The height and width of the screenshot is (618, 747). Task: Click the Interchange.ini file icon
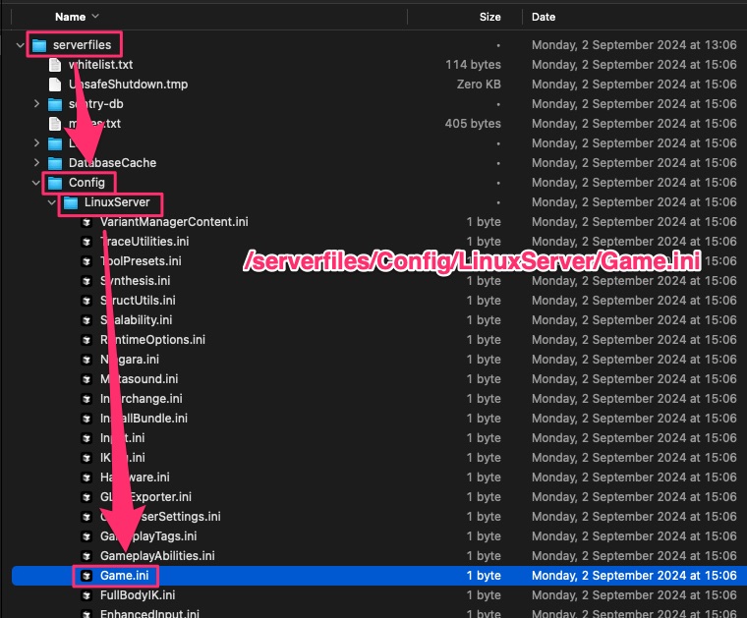coord(86,399)
